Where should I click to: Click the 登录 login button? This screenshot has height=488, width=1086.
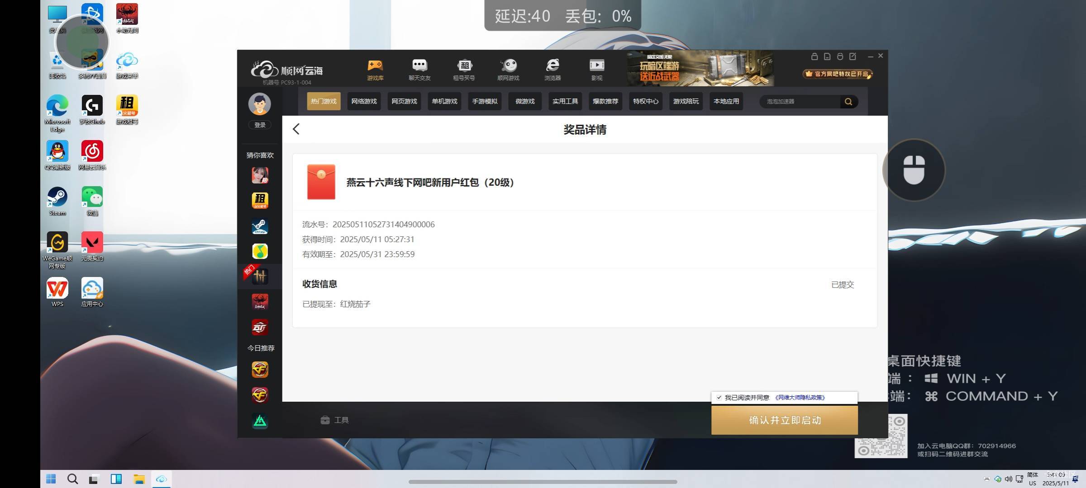point(260,125)
